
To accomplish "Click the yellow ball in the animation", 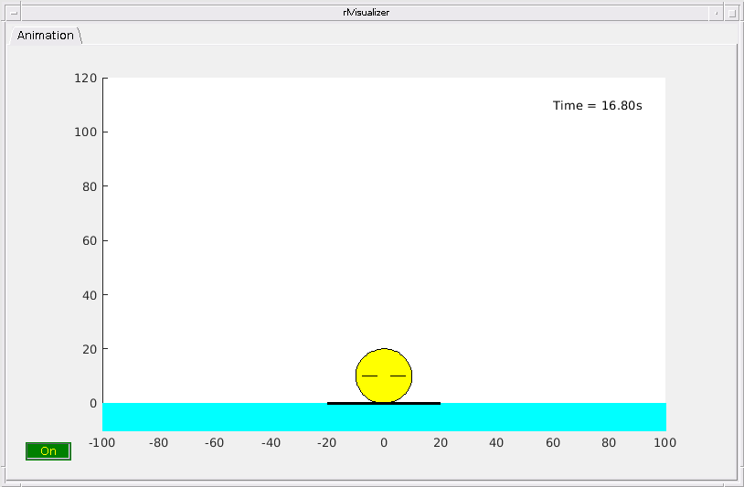I will [384, 376].
